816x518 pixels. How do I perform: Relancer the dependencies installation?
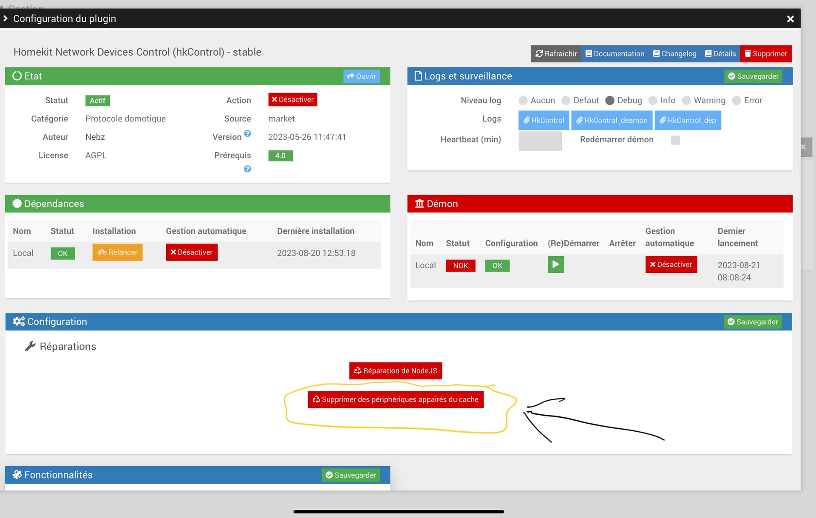117,252
